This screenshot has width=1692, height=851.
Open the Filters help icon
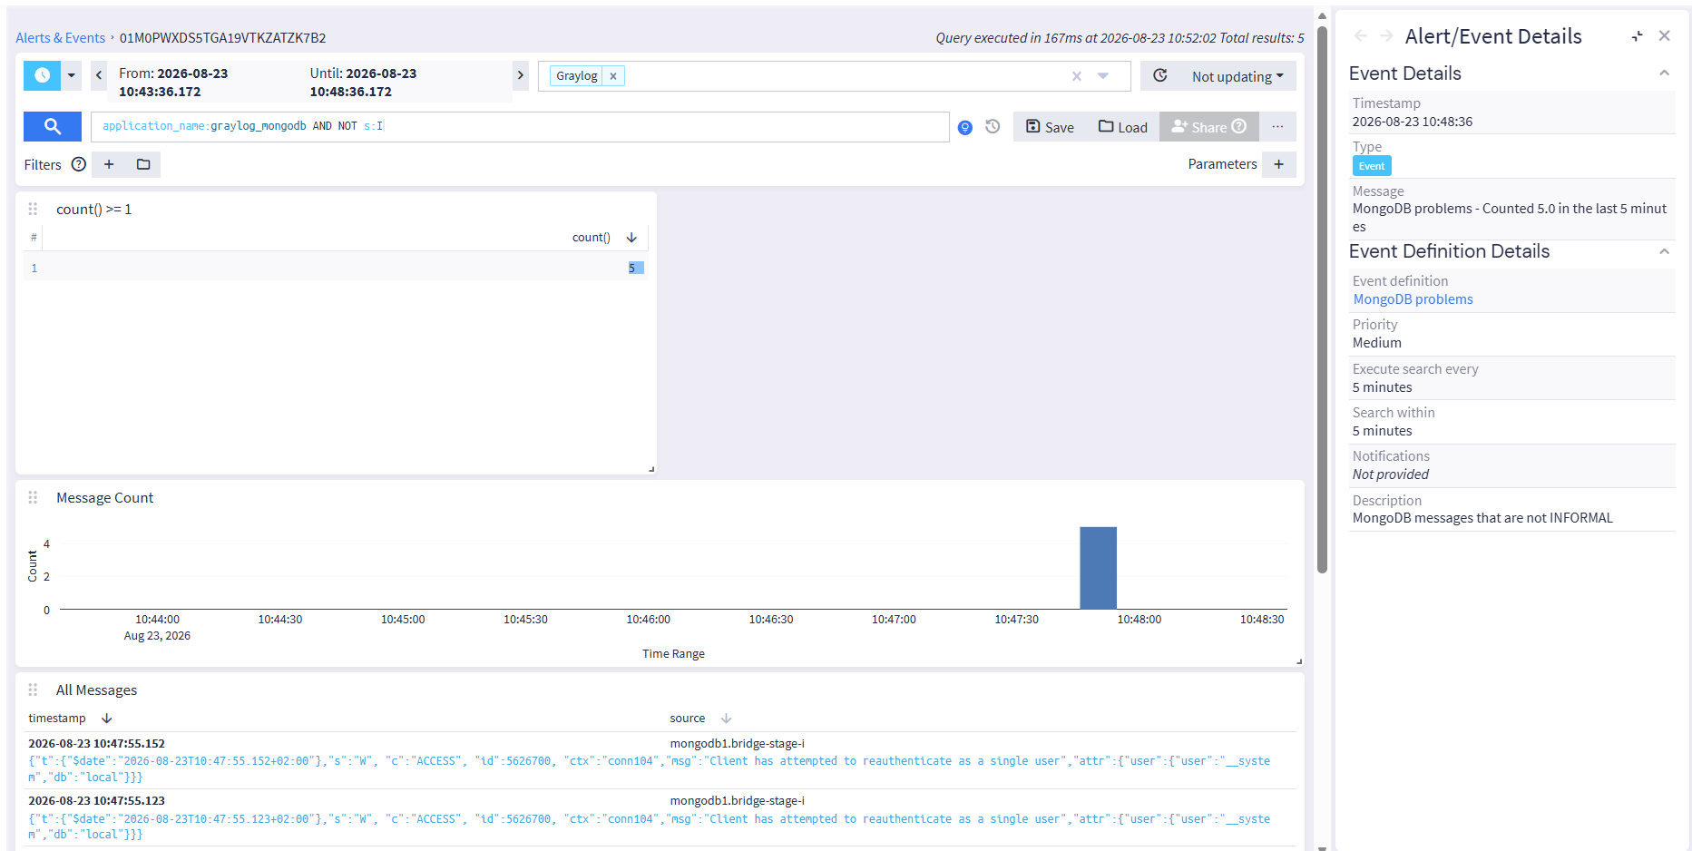[79, 164]
